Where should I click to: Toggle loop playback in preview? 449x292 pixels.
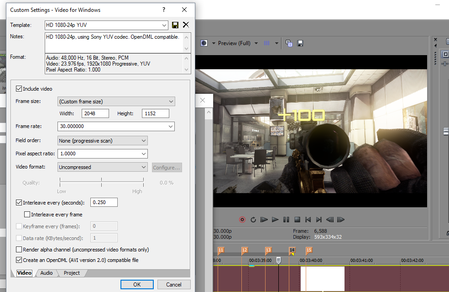(253, 220)
